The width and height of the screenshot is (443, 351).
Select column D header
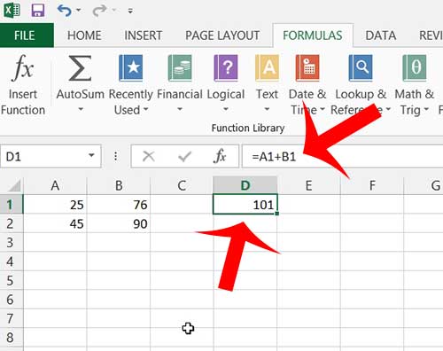coord(245,185)
